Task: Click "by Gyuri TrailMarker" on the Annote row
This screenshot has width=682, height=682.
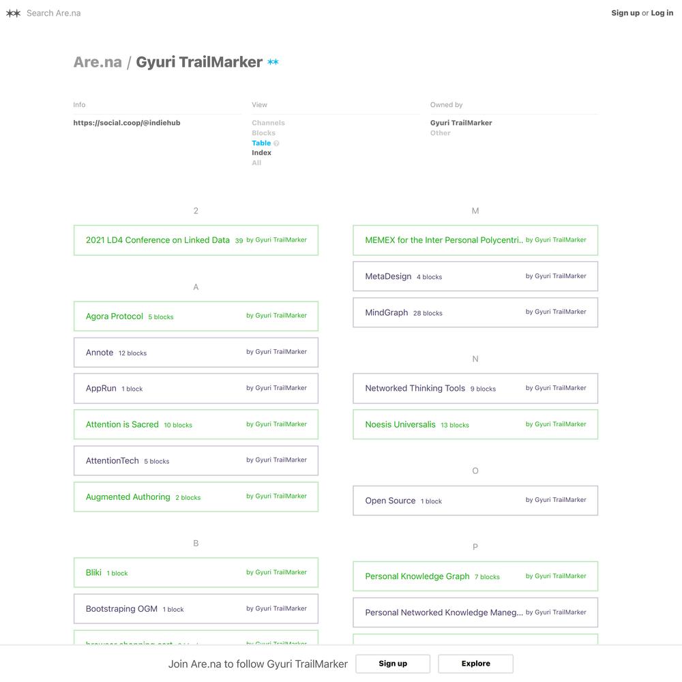Action: (277, 352)
